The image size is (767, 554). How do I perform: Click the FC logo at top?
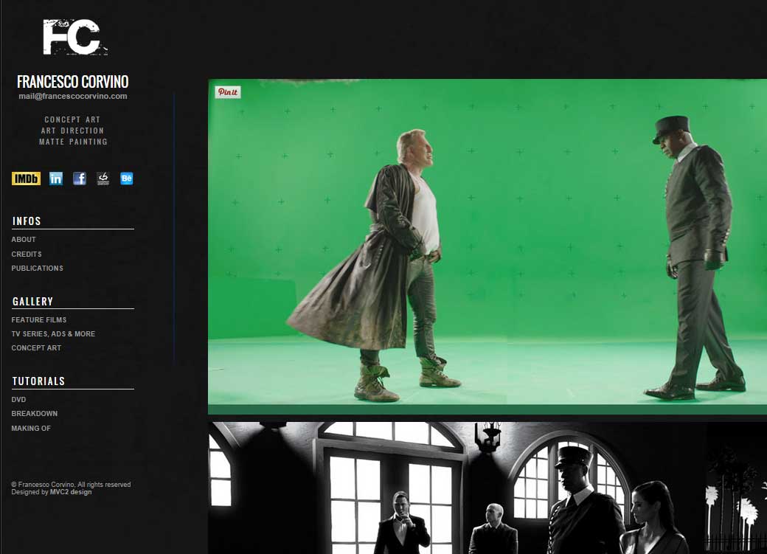click(x=74, y=37)
